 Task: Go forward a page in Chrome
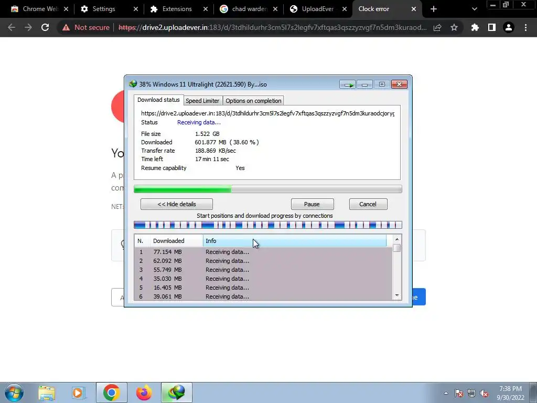[x=28, y=27]
